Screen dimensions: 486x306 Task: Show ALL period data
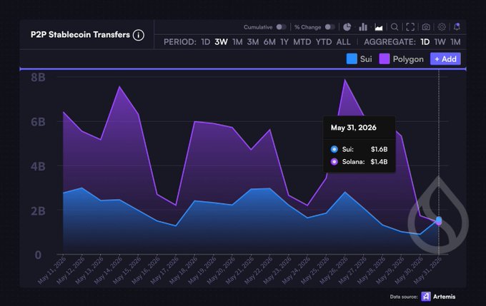point(344,42)
